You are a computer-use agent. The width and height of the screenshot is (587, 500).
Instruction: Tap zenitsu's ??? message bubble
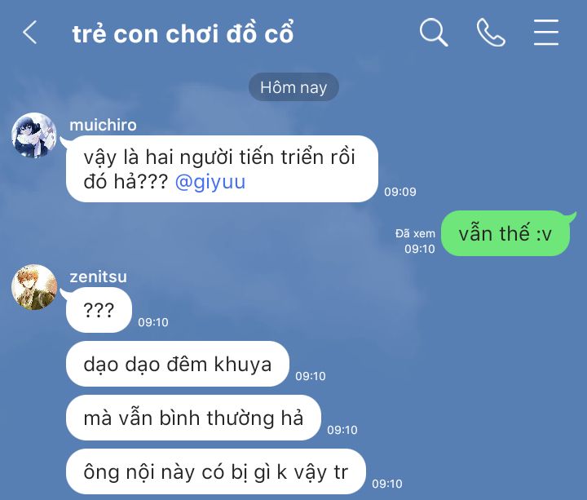(99, 310)
